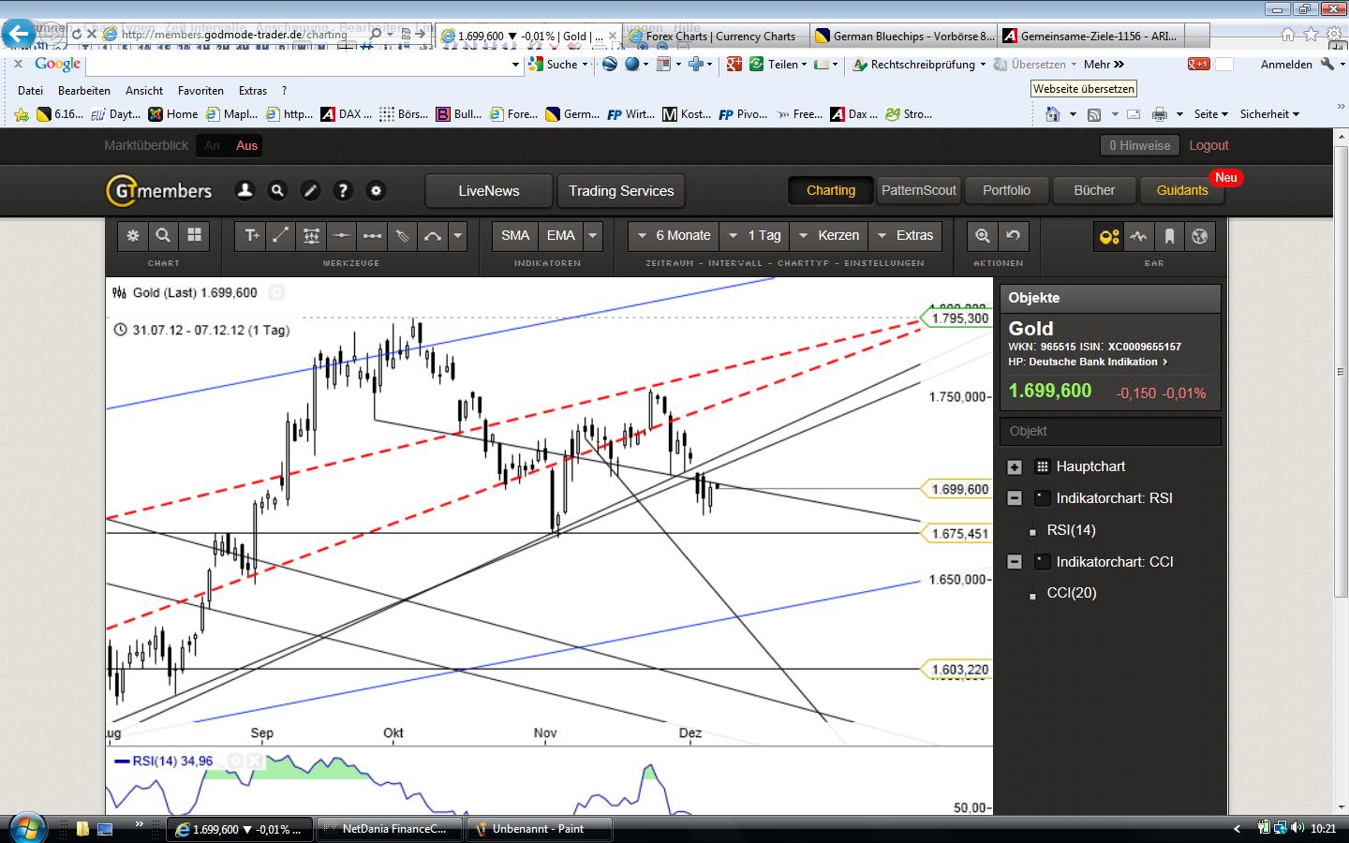Viewport: 1349px width, 843px height.
Task: Open the Kerzen chart type dropdown
Action: pos(829,236)
